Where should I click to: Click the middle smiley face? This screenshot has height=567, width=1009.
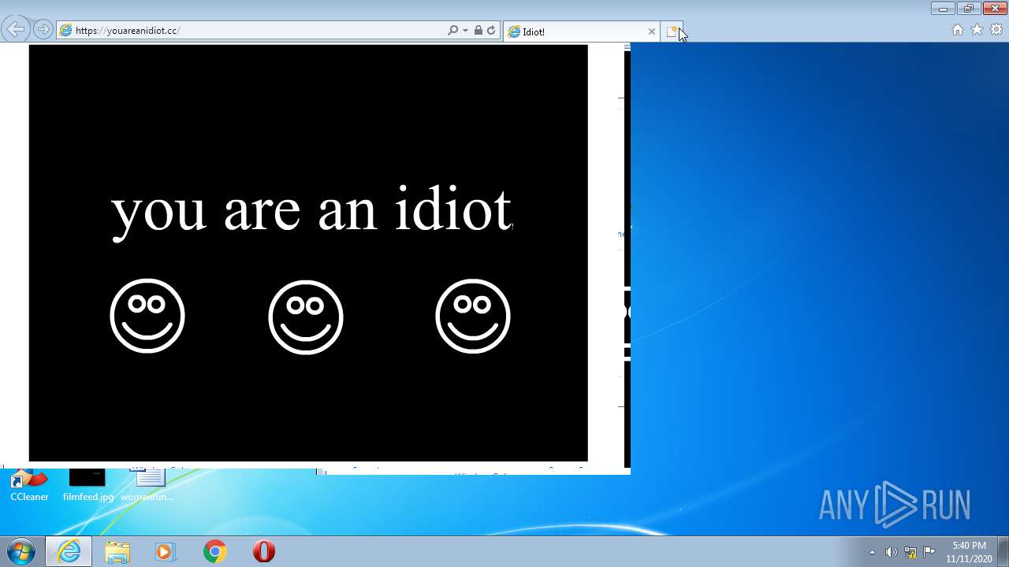(306, 317)
